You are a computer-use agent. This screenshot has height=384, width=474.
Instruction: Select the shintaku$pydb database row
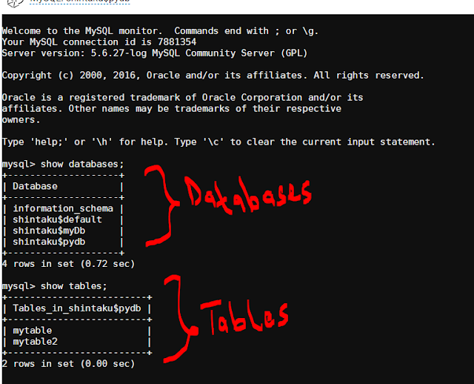(63, 242)
